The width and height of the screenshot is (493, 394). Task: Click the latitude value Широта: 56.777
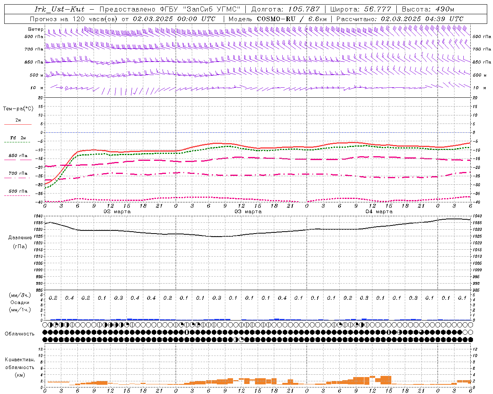point(361,9)
